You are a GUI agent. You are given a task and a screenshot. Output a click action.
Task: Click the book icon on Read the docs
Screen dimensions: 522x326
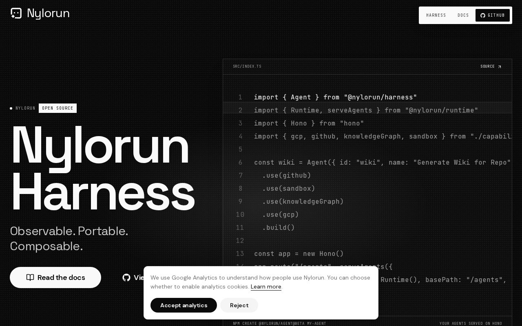(30, 278)
